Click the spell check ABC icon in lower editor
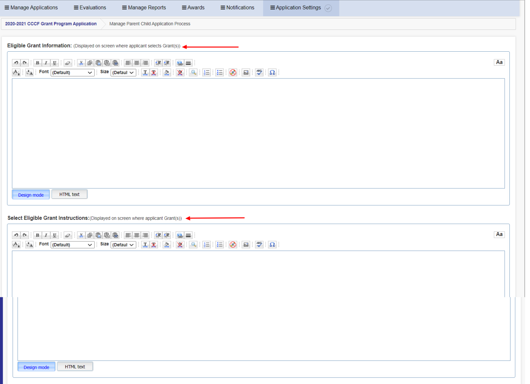Viewport: 530px width, 384px height. [259, 245]
